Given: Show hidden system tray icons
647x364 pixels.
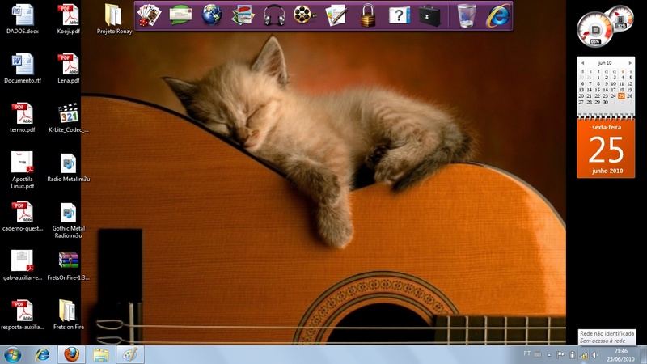Looking at the screenshot, I should pos(549,355).
